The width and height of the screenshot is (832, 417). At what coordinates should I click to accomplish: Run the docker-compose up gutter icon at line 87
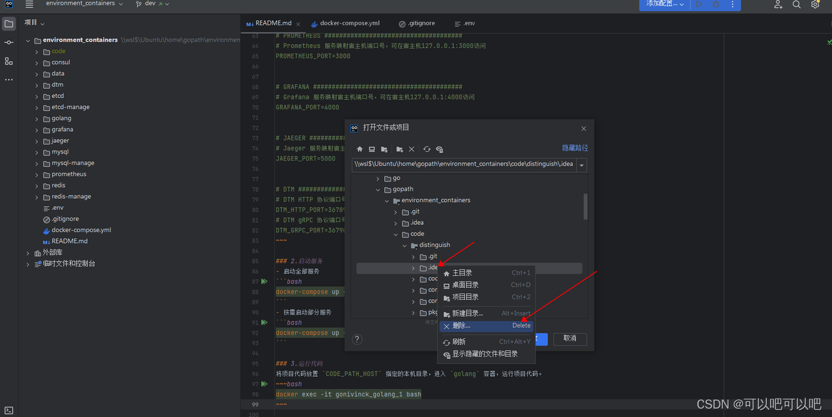264,282
